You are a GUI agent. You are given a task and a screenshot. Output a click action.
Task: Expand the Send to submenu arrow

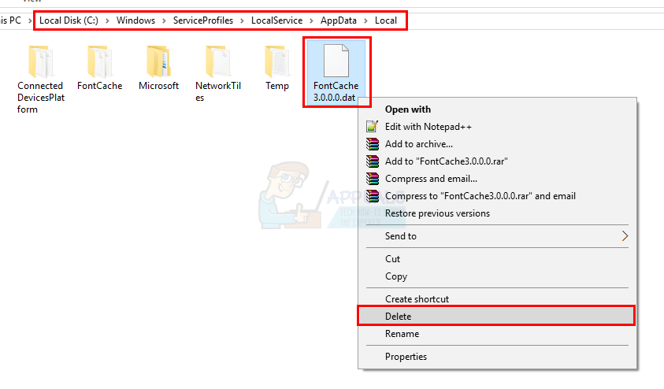(625, 236)
